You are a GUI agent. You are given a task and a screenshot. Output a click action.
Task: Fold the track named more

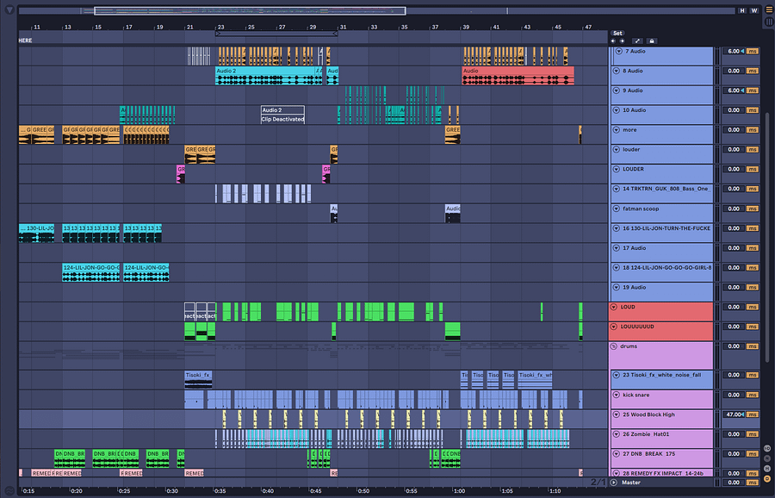pos(617,129)
